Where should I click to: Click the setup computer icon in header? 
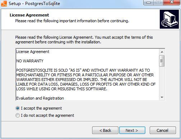click(169, 19)
